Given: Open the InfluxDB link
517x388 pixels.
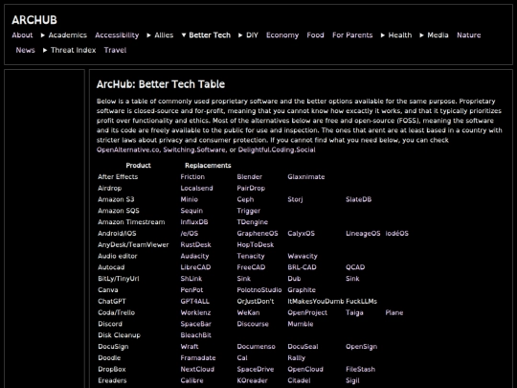Looking at the screenshot, I should click(x=194, y=222).
